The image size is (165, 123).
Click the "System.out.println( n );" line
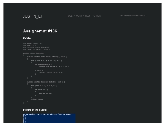(51, 72)
